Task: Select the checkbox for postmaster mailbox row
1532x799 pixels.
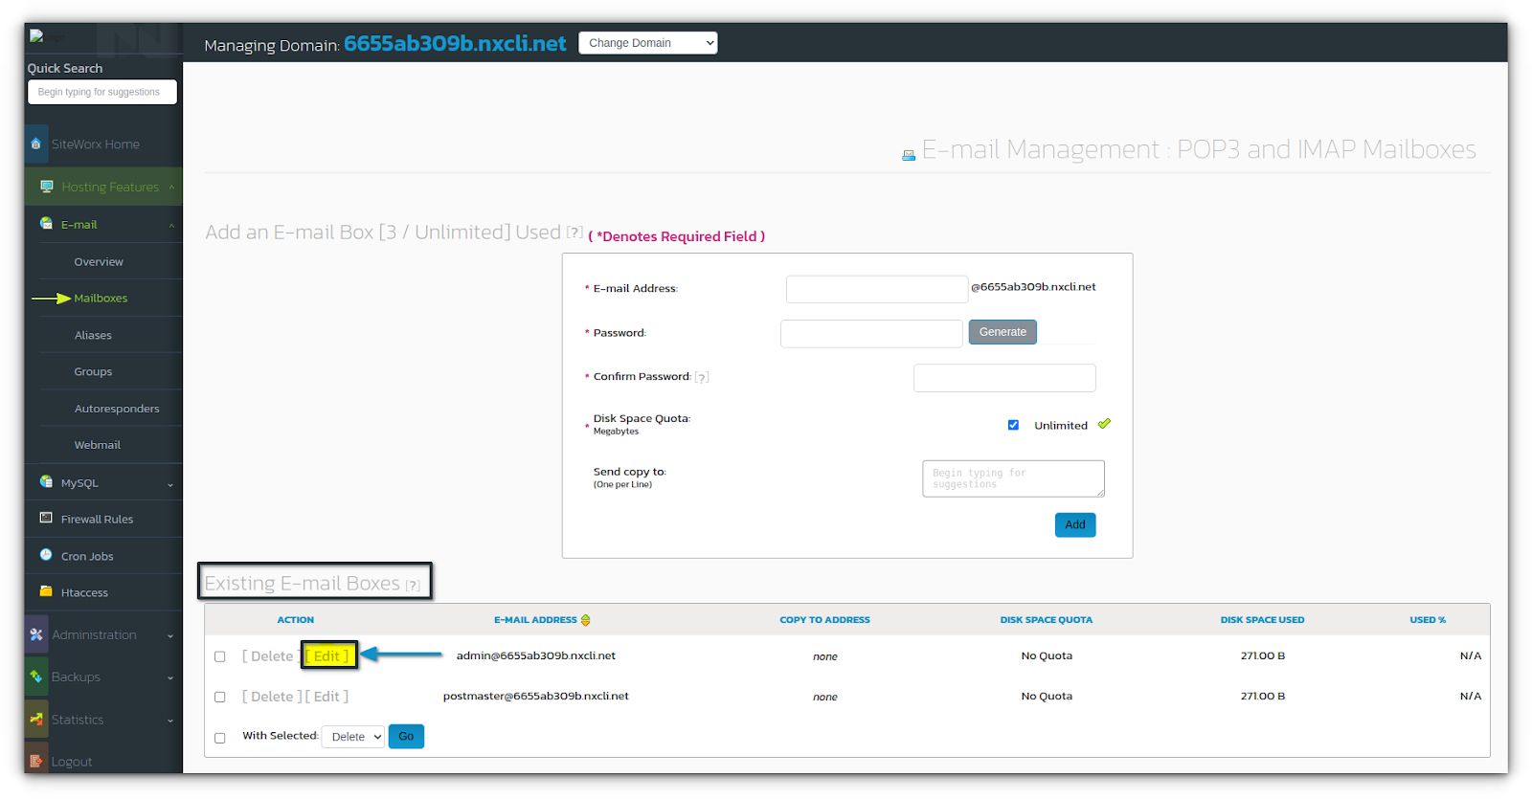Action: click(x=220, y=697)
